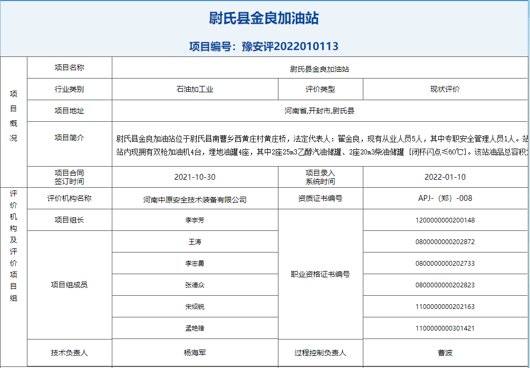Image resolution: width=530 pixels, height=368 pixels.
Task: Select certificate number 1200000000200148
Action: click(445, 220)
